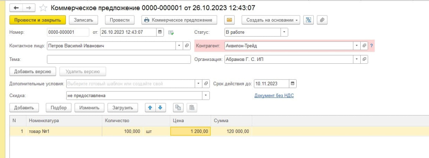This screenshot has width=429, height=158.
Task: Move row up with blue arrow
Action: (x=150, y=108)
